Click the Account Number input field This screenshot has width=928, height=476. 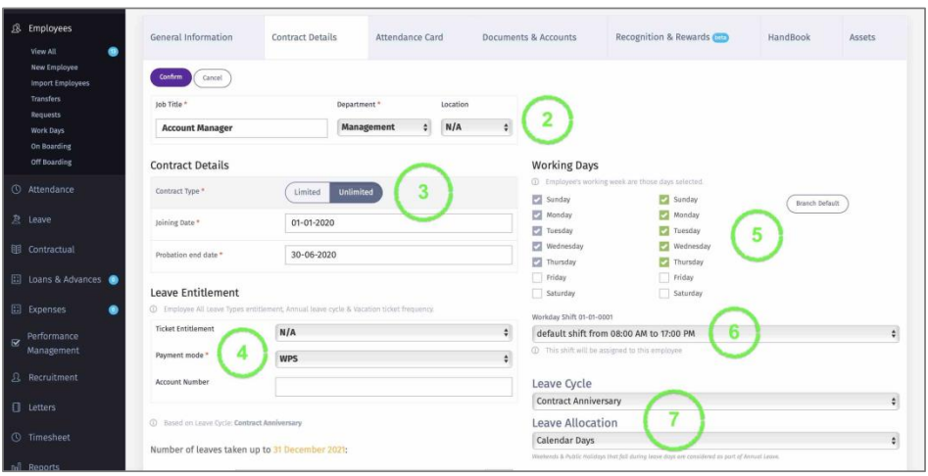tap(393, 387)
